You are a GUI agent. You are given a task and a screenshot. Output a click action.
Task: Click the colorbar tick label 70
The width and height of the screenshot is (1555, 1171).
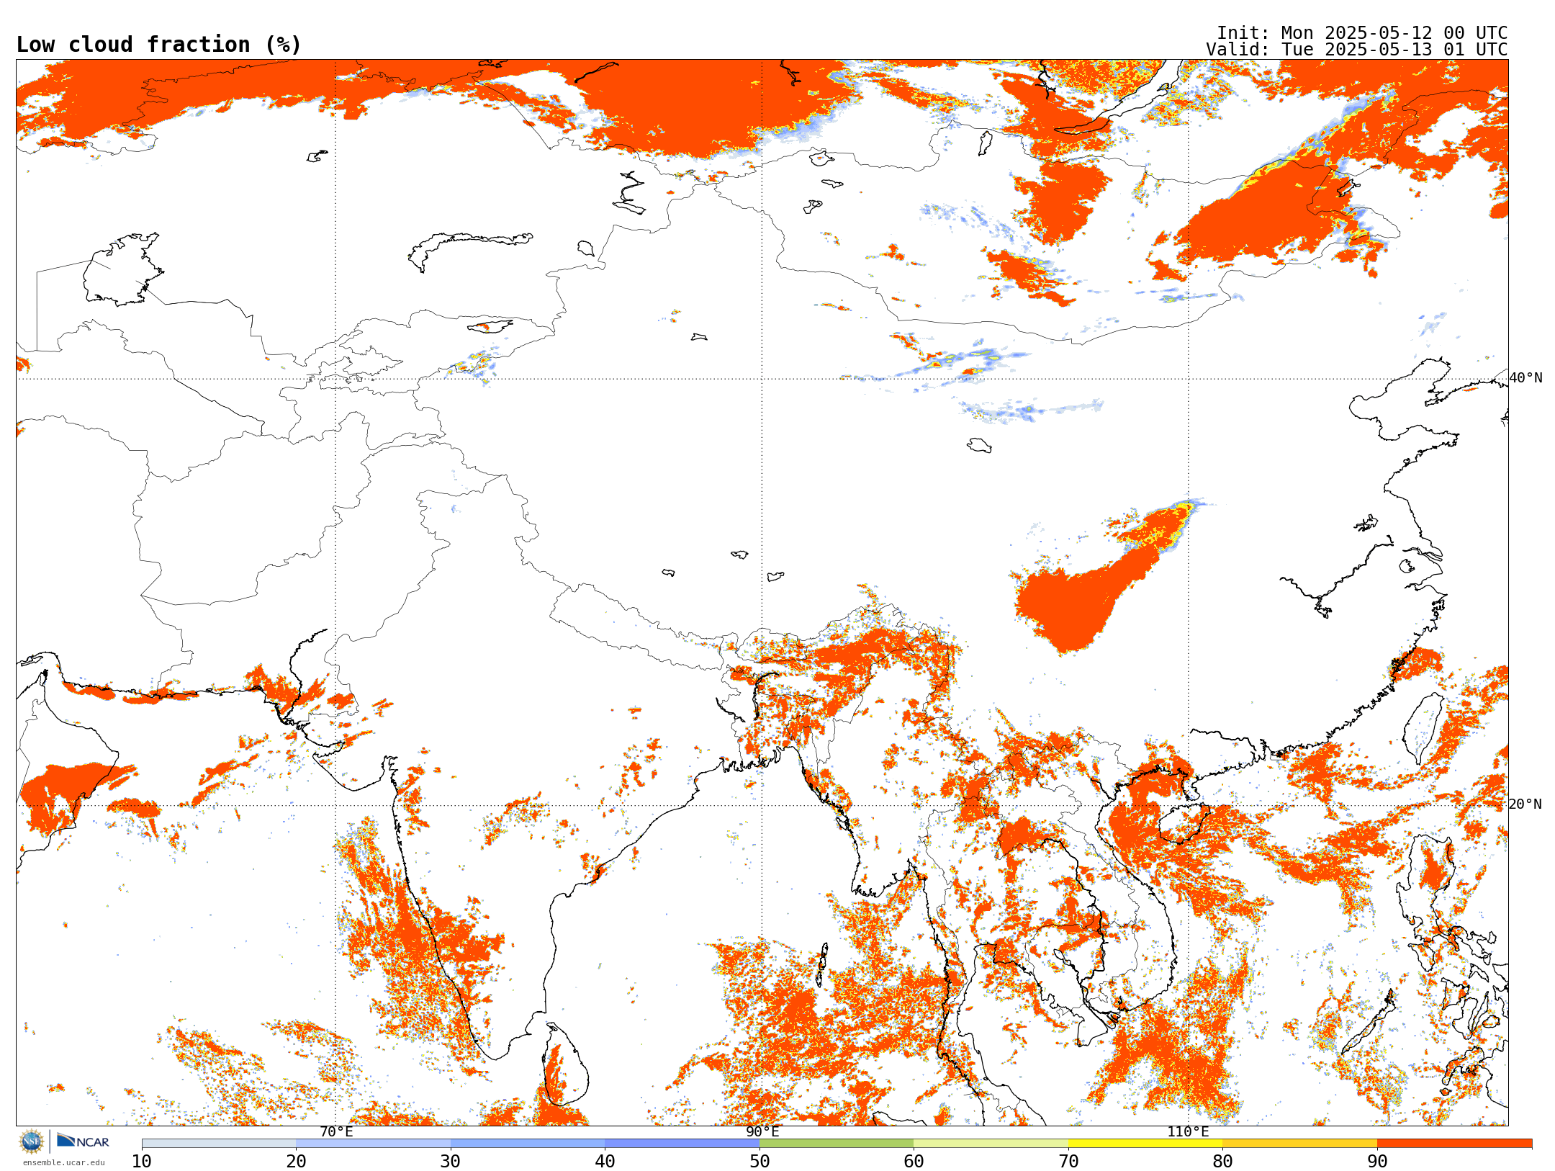[x=1068, y=1162]
